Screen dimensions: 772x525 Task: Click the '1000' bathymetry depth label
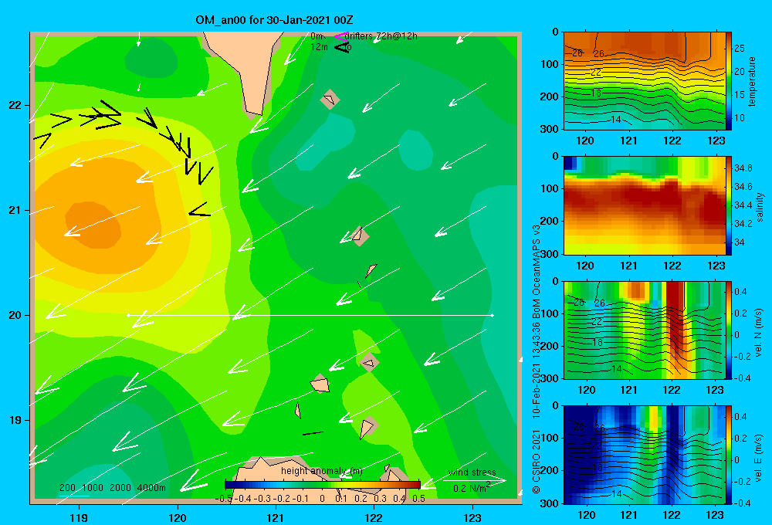tap(93, 488)
